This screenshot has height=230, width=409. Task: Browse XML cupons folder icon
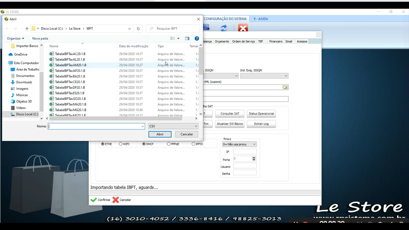click(x=285, y=87)
